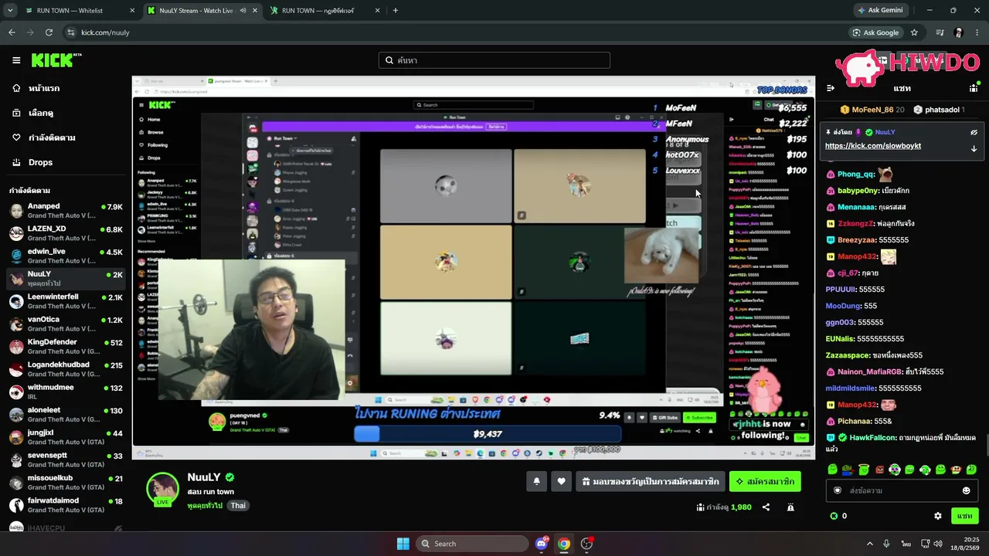Share the stream with the share icon
The image size is (989, 556).
tap(766, 507)
